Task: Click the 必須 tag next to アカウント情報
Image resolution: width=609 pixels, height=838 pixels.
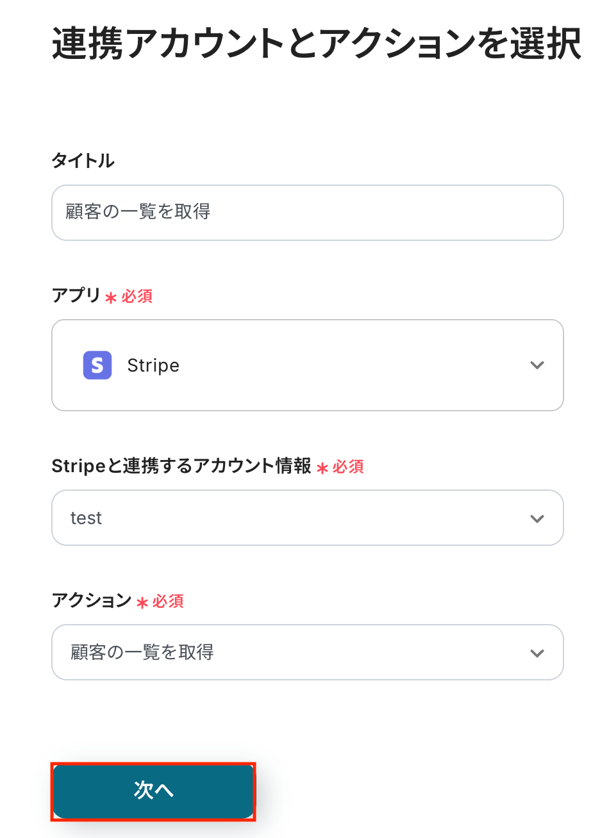Action: click(348, 467)
